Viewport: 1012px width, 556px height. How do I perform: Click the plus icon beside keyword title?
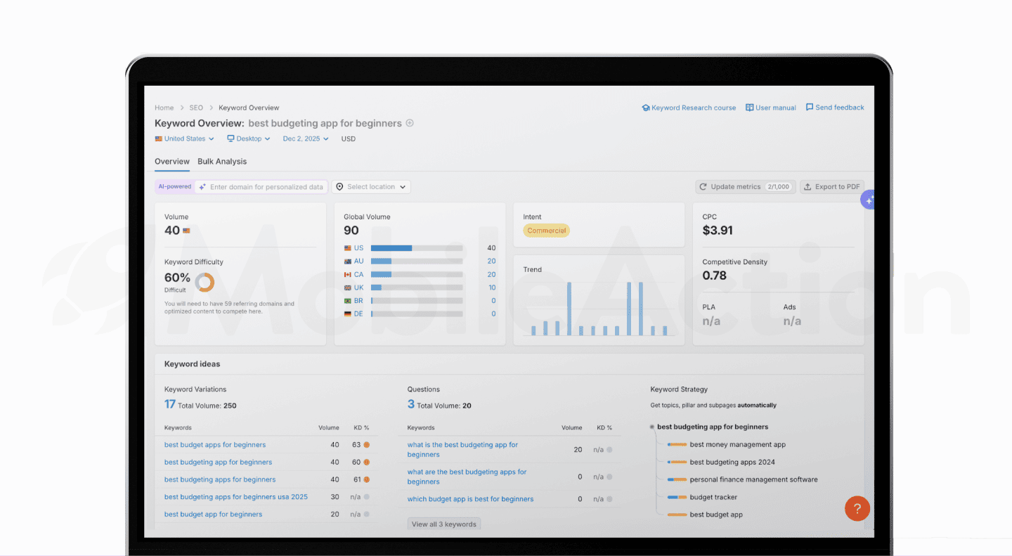tap(410, 123)
